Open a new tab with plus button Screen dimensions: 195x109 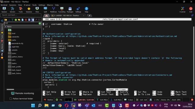[x=89, y=15]
